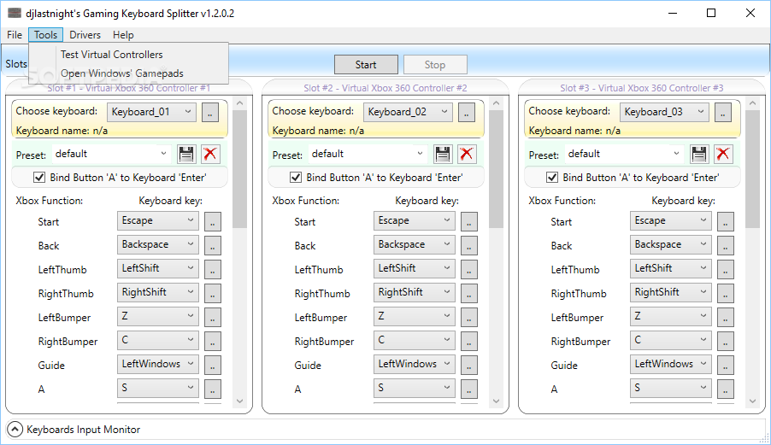
Task: Open Slot #1 RightThumb RightShift dropdown
Action: pos(158,292)
